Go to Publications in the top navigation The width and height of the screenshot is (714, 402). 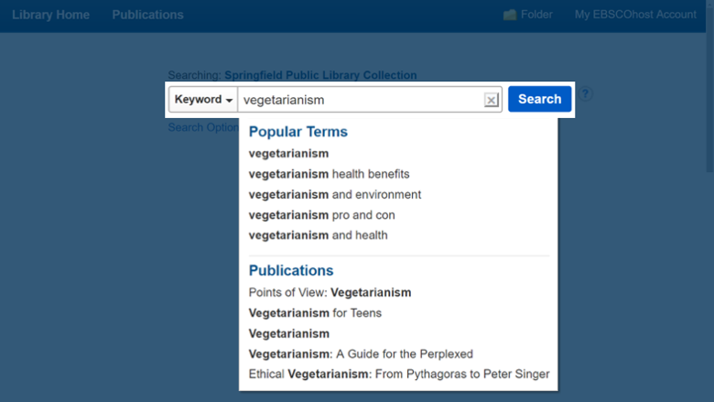pos(147,15)
